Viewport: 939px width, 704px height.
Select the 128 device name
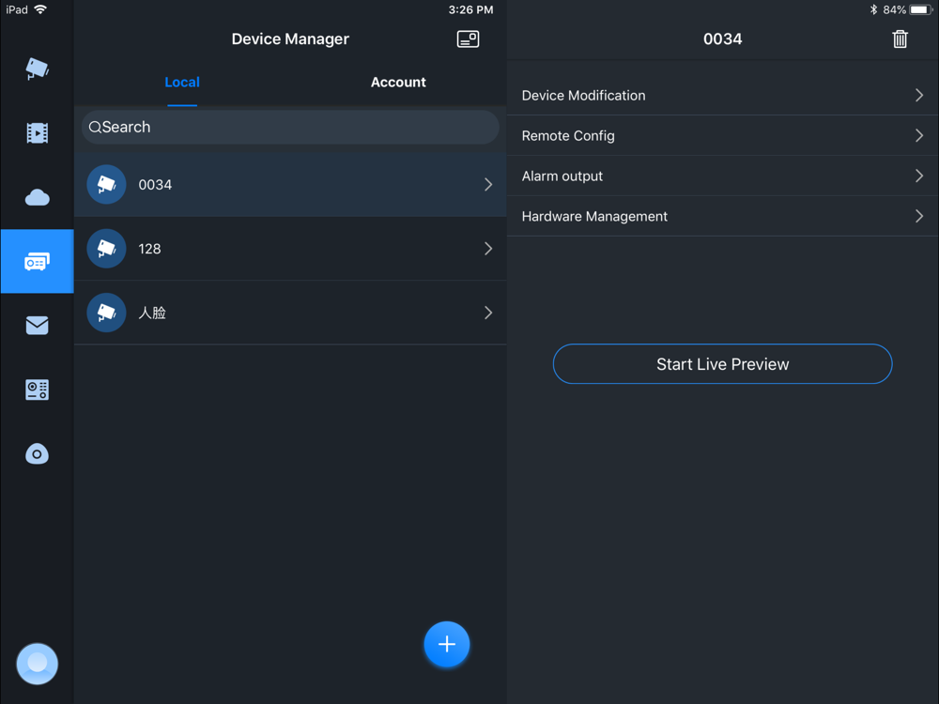click(149, 249)
